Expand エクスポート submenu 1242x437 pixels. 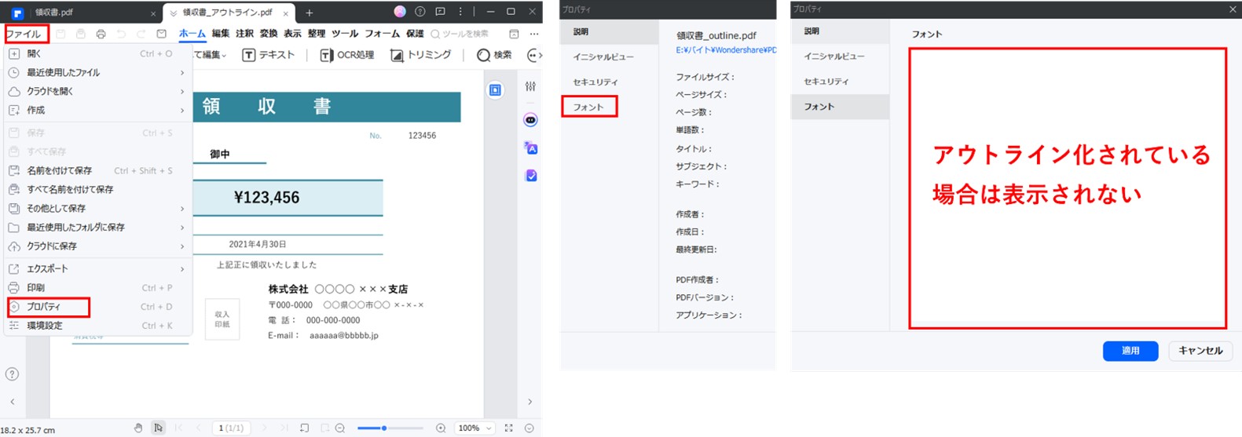point(98,268)
